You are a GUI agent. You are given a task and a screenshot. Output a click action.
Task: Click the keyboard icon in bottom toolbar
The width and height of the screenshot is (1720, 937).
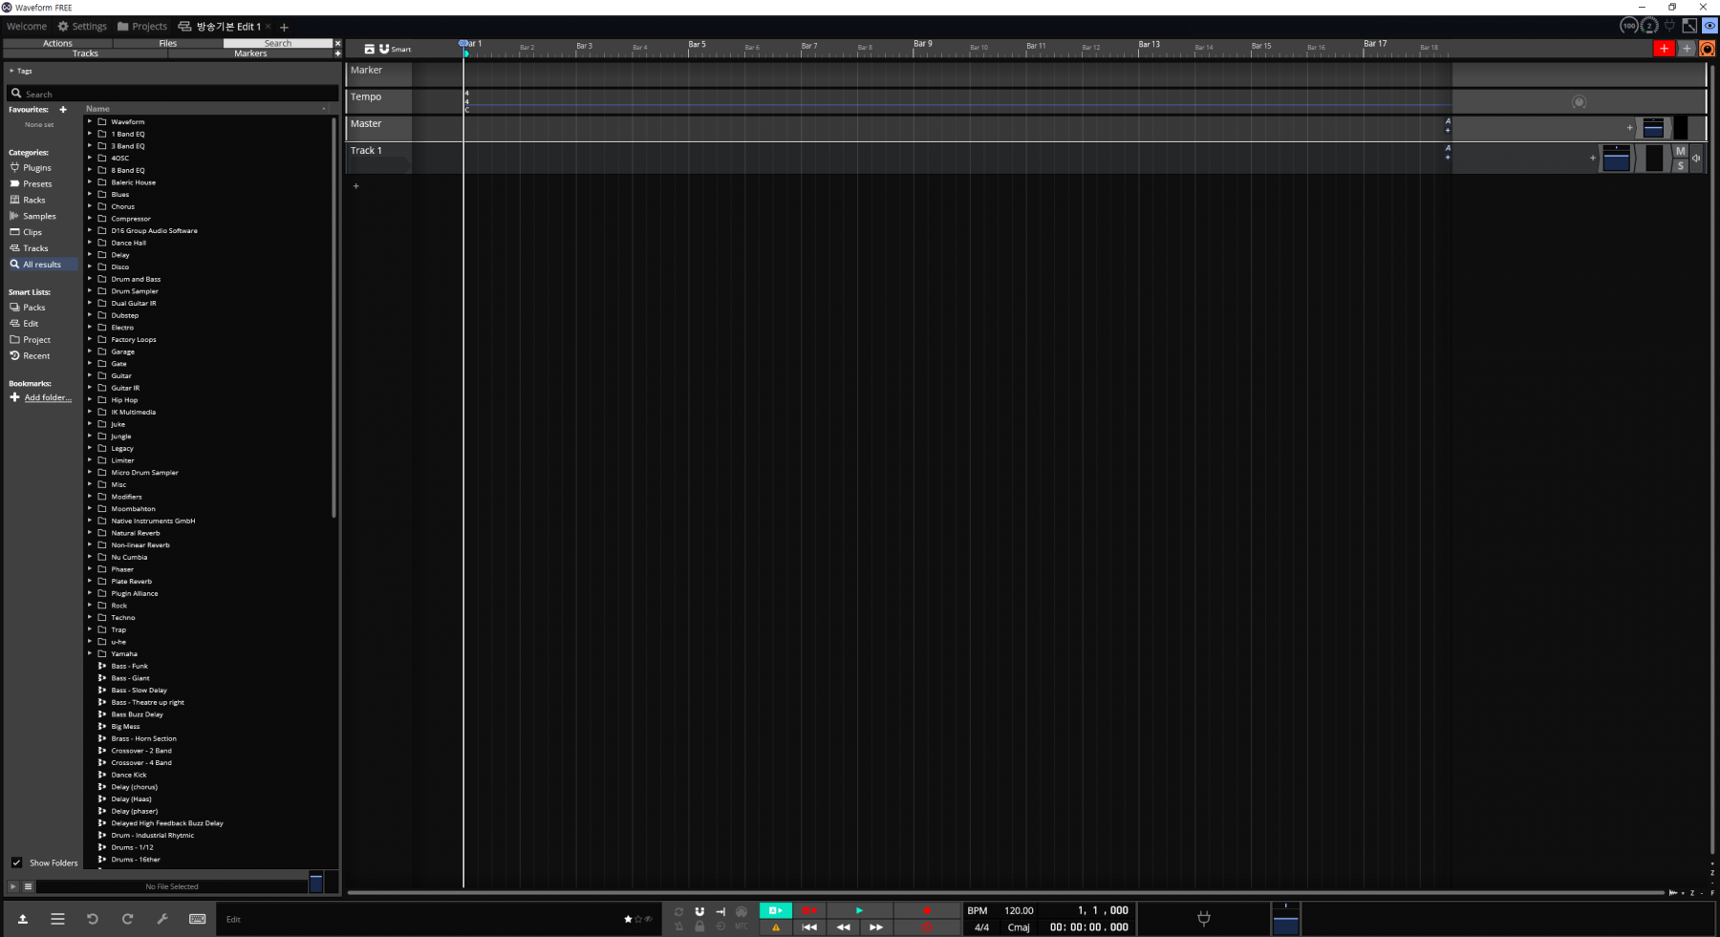(x=198, y=919)
